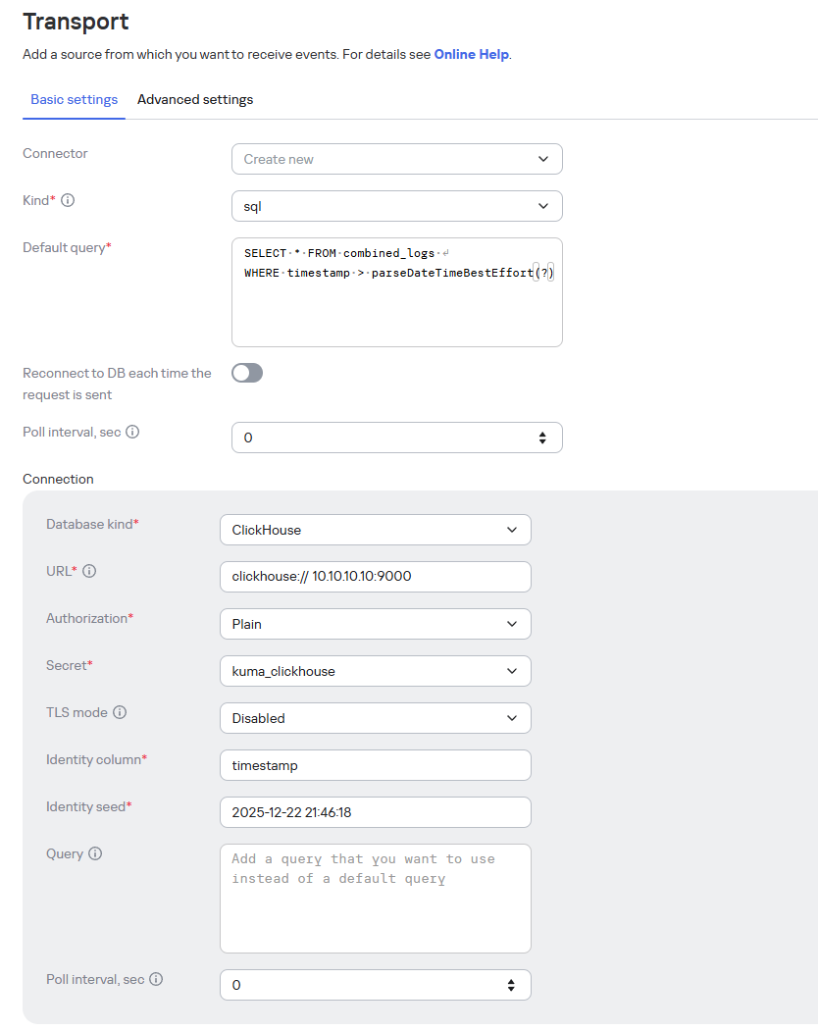Open the Database kind ClickHouse dropdown
Image resolution: width=818 pixels, height=1031 pixels.
[375, 530]
